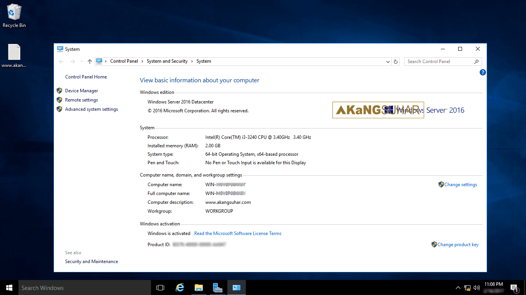Click inside the Search Control Panel box
The width and height of the screenshot is (526, 295).
439,61
